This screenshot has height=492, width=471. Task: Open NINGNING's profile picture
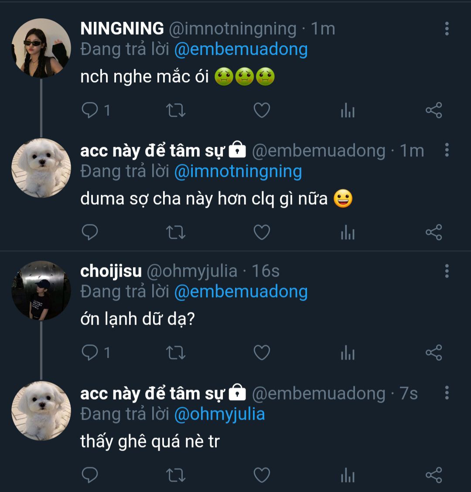tap(41, 48)
